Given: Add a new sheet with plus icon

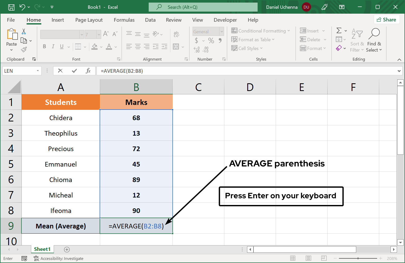Looking at the screenshot, I should [67, 249].
